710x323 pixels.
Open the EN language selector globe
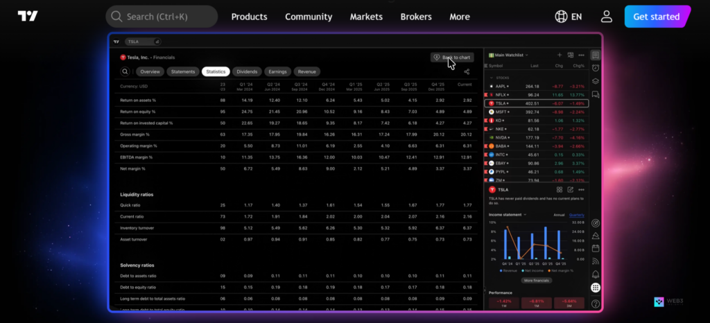561,17
